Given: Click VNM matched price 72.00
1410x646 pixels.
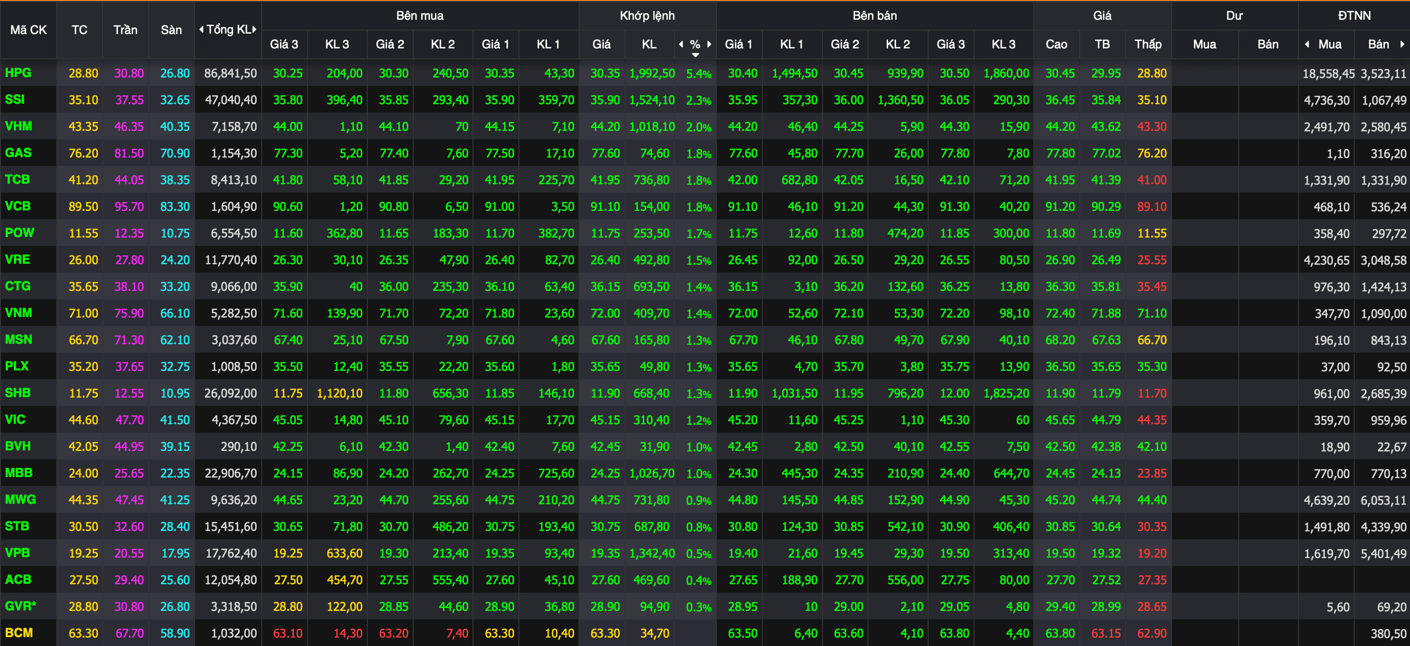Looking at the screenshot, I should pos(605,314).
